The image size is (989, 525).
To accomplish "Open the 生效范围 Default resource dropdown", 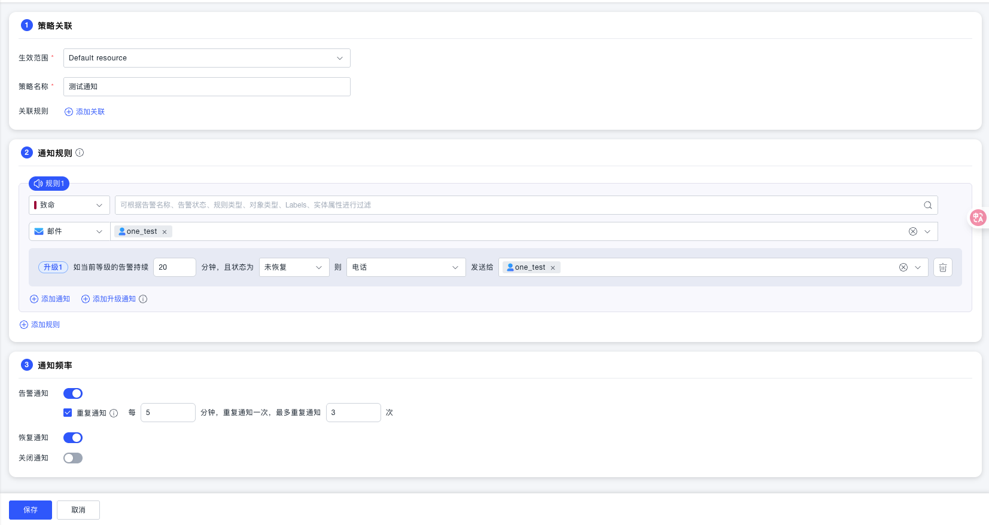I will [x=207, y=58].
